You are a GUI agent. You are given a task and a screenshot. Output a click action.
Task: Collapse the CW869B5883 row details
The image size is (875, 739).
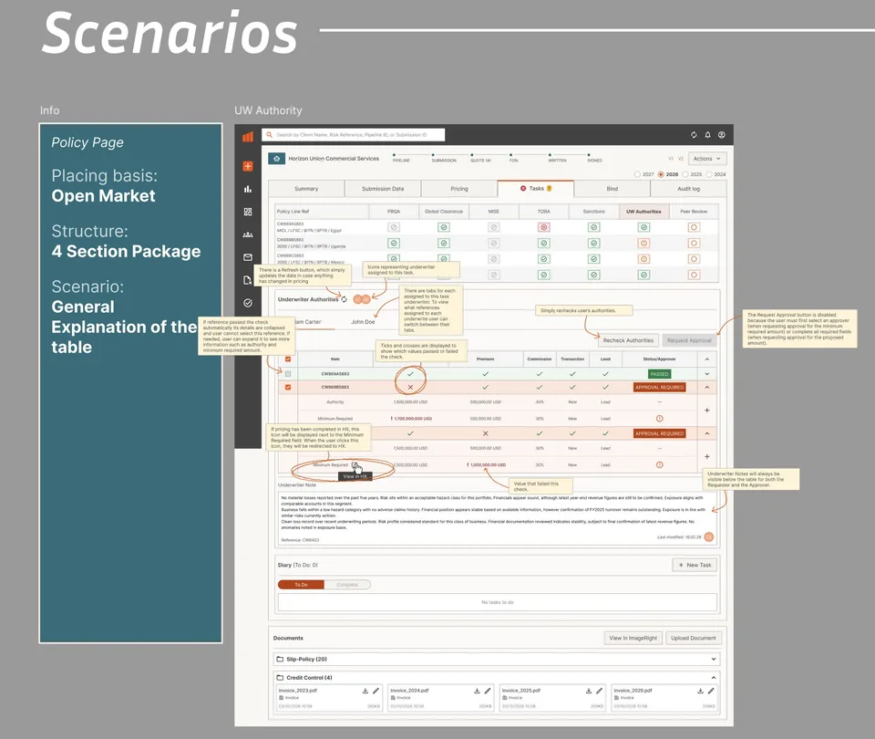pos(707,387)
